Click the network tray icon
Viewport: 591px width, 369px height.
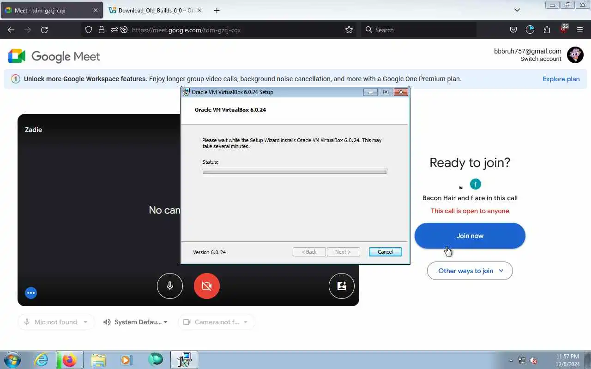(x=522, y=360)
